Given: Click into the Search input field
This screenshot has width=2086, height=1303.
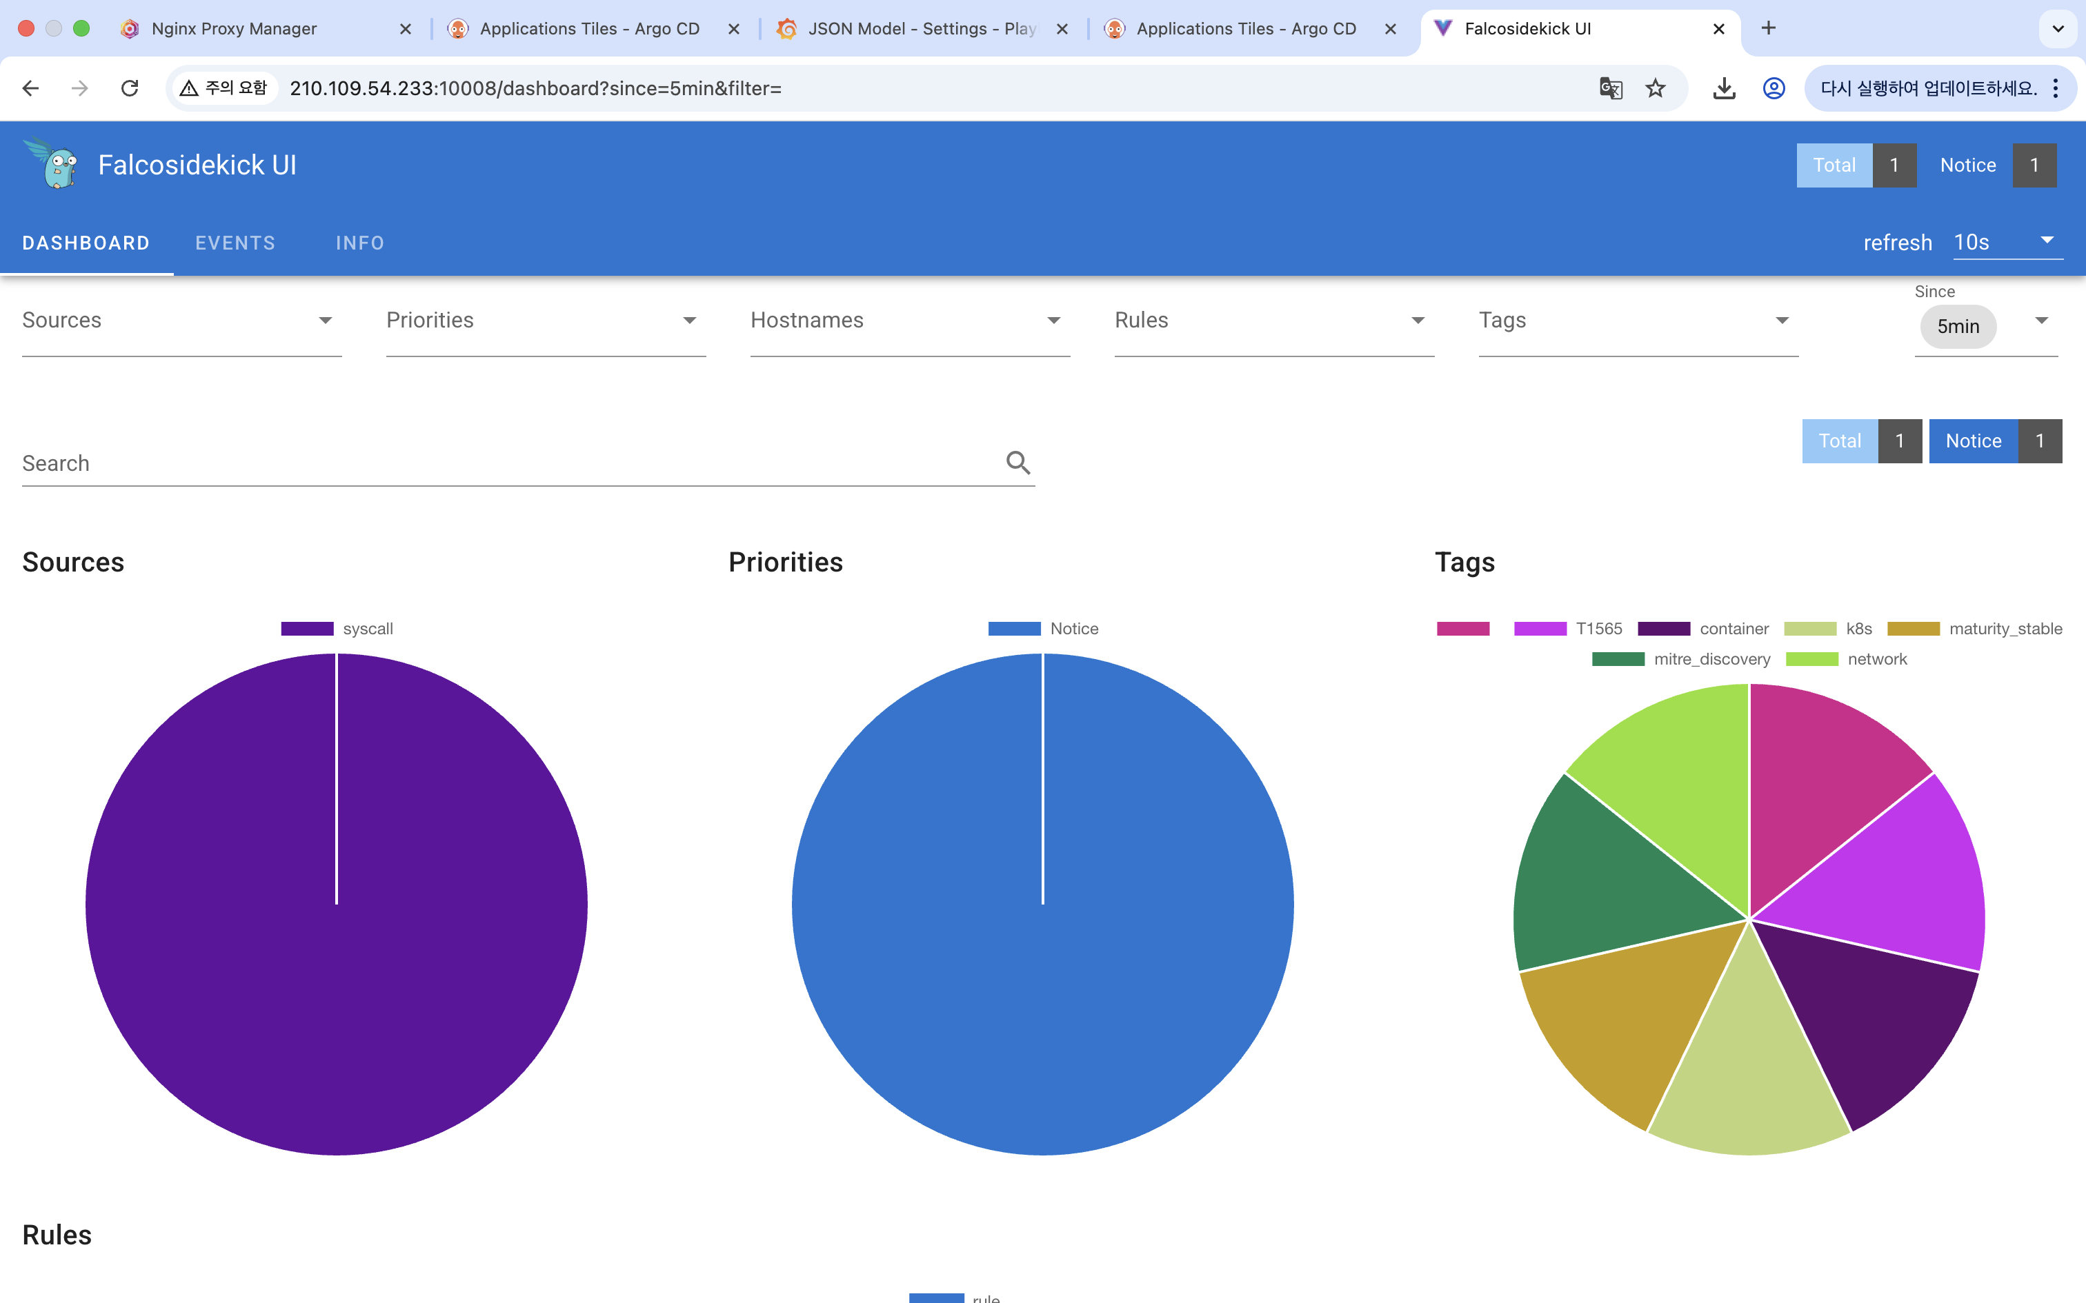Looking at the screenshot, I should pyautogui.click(x=508, y=463).
